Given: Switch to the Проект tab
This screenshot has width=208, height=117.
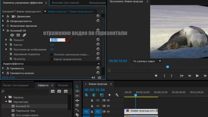Looking at the screenshot, I should point(16,85).
